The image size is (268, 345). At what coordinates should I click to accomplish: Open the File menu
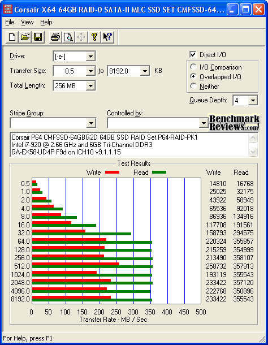(10, 22)
